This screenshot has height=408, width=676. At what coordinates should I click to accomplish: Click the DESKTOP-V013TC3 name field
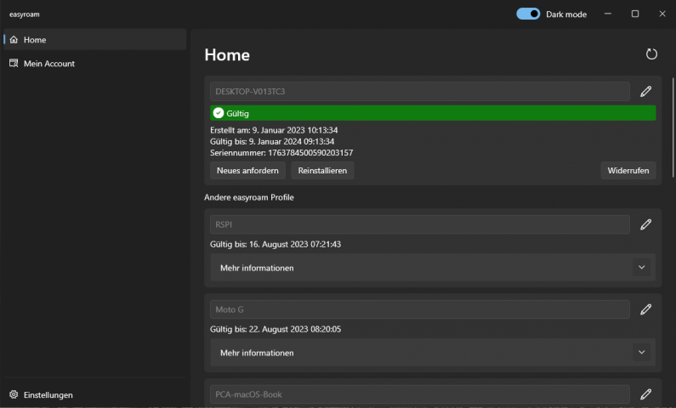420,91
